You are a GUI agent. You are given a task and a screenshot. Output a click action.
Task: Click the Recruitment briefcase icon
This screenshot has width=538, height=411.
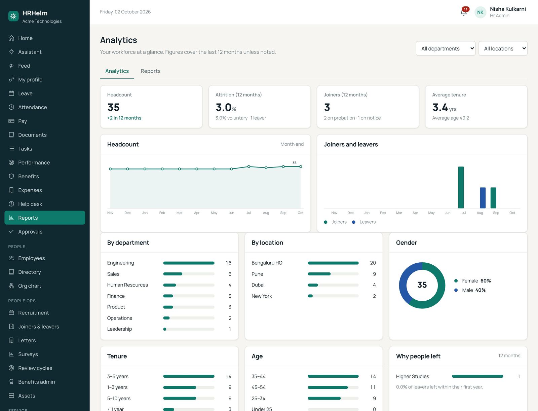click(11, 313)
